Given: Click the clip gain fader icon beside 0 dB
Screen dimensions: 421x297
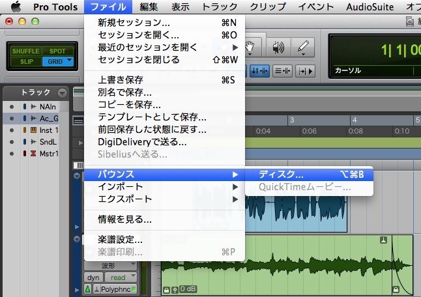Looking at the screenshot, I should pos(175,290).
